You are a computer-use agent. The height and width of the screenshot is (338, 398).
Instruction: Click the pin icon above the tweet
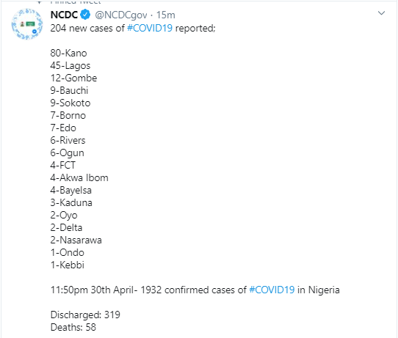pyautogui.click(x=39, y=2)
